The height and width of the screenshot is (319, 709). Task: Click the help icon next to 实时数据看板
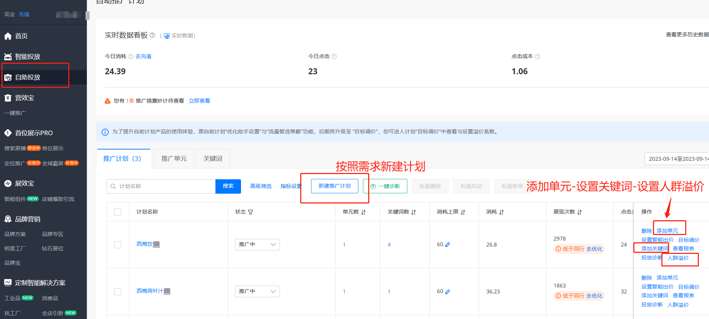(152, 35)
